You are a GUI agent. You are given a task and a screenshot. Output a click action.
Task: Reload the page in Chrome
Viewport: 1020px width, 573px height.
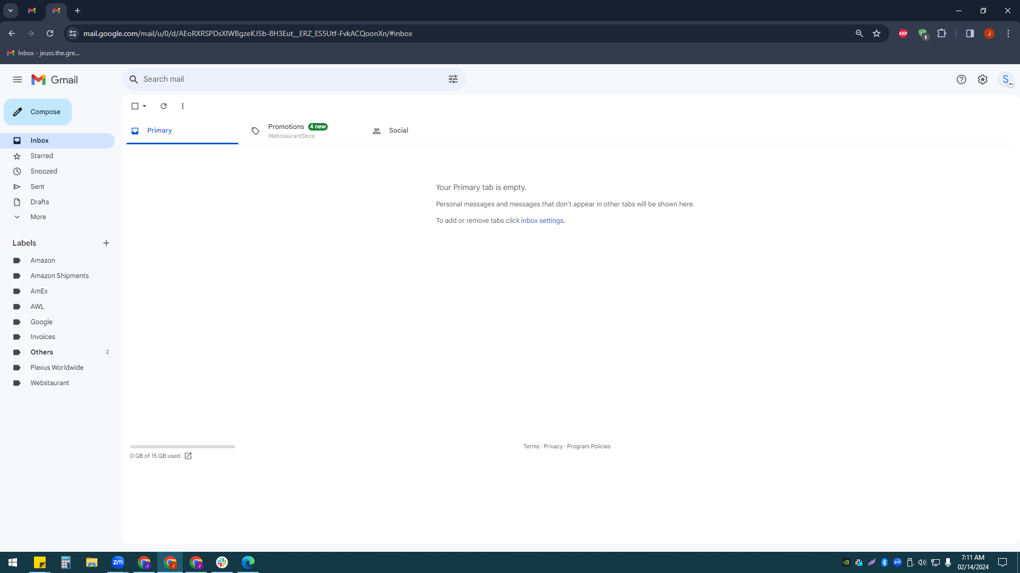pyautogui.click(x=50, y=33)
